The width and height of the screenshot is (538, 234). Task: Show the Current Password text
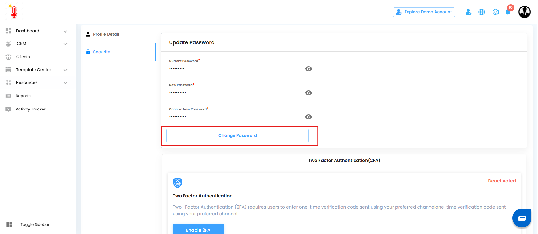click(x=308, y=69)
